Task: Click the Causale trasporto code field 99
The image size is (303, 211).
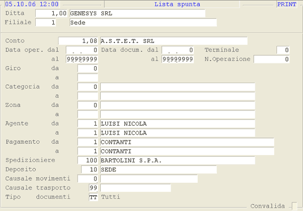Action: [x=93, y=188]
